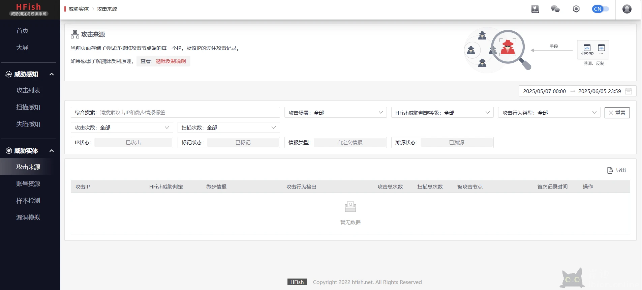This screenshot has width=642, height=290.
Task: Toggle IP状态 已攻击 filter
Action: coord(133,143)
